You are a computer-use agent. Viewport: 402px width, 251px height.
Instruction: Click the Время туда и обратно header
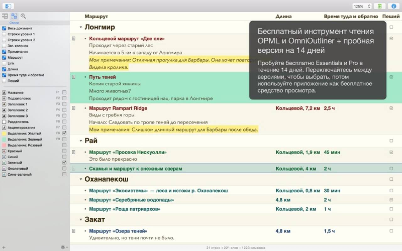[x=351, y=16]
